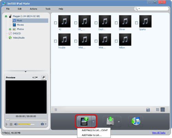This screenshot has width=172, height=138.
Task: Click the save disk icon
Action: tap(148, 110)
